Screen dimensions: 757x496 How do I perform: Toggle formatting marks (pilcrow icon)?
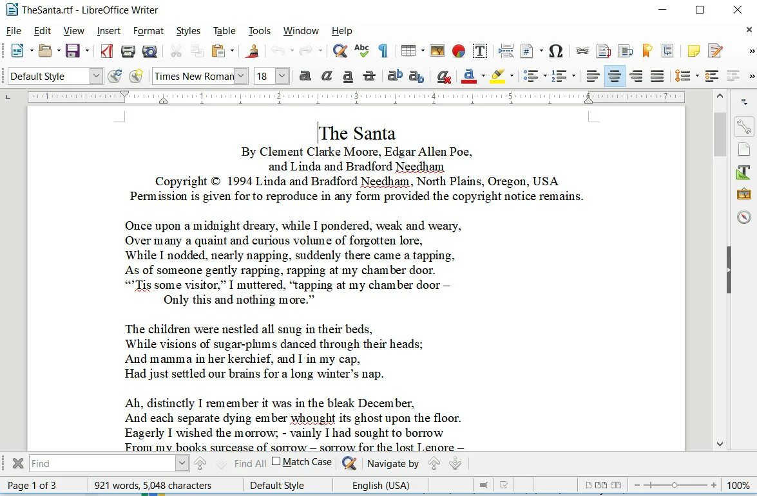(383, 51)
